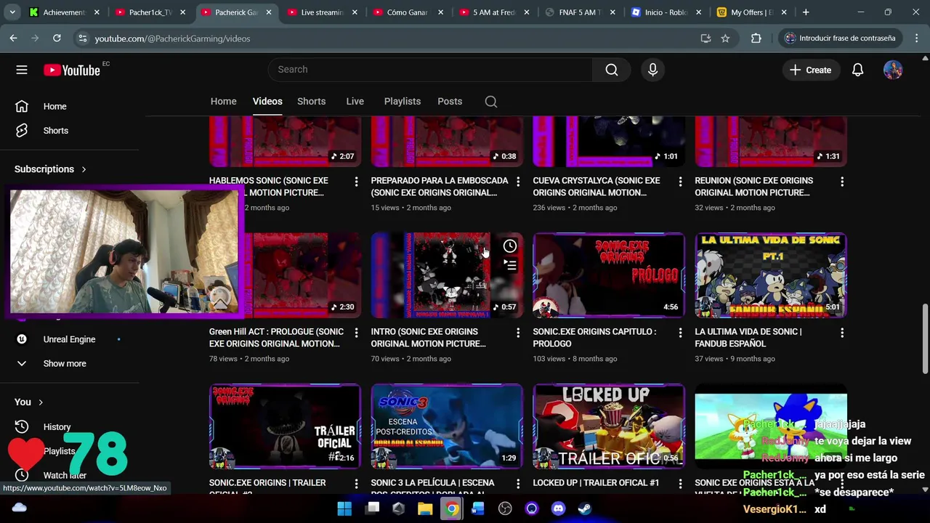Go to Unreal Engine subscription
This screenshot has height=523, width=930.
point(69,339)
